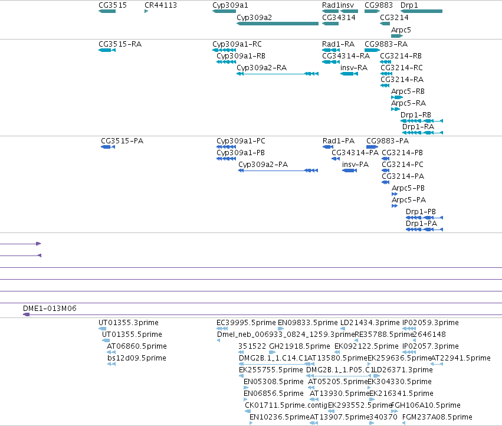Select the CG9883-RA transcript label
This screenshot has width=502, height=426.
point(386,44)
